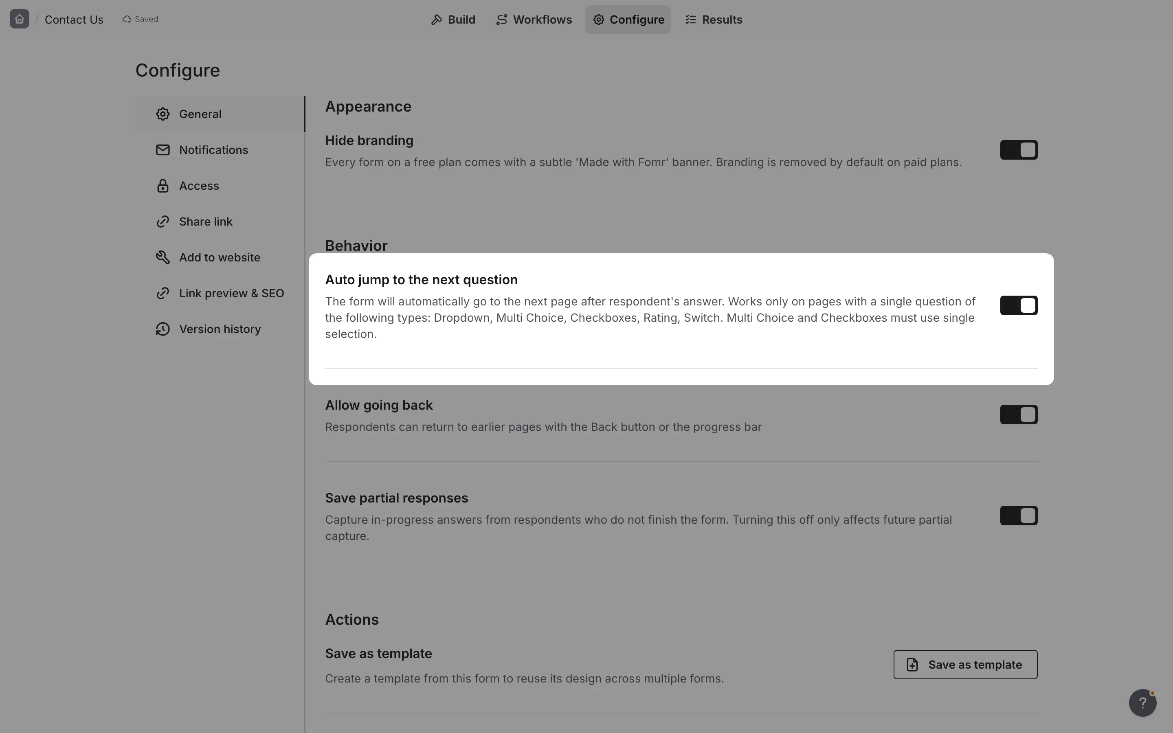Screen dimensions: 1173x733
Task: Click the Appearance section heading
Action: pyautogui.click(x=368, y=107)
